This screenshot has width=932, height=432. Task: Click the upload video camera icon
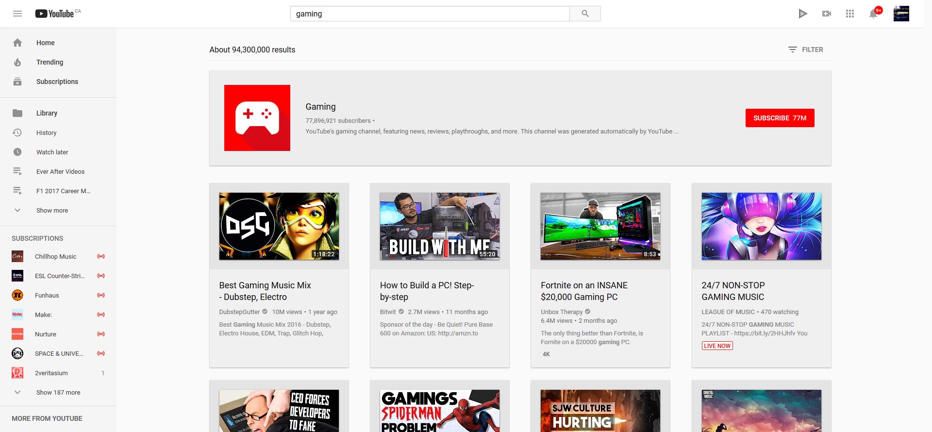click(x=827, y=14)
